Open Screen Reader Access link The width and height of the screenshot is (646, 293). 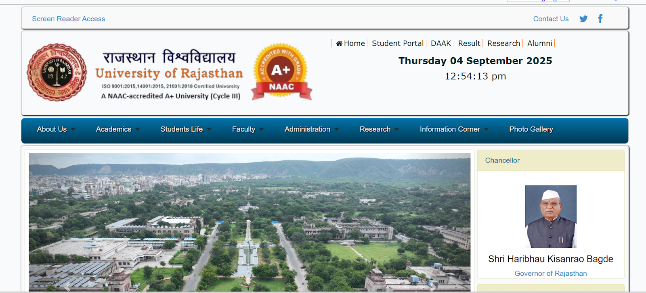click(x=69, y=19)
